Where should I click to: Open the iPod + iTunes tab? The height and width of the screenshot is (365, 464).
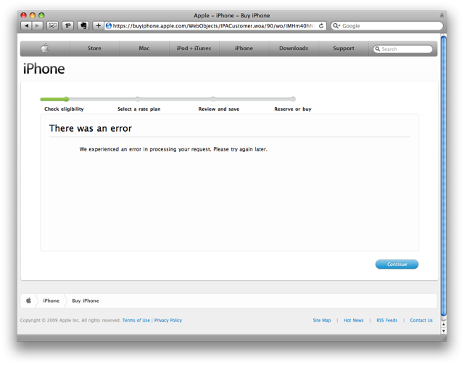(x=194, y=49)
